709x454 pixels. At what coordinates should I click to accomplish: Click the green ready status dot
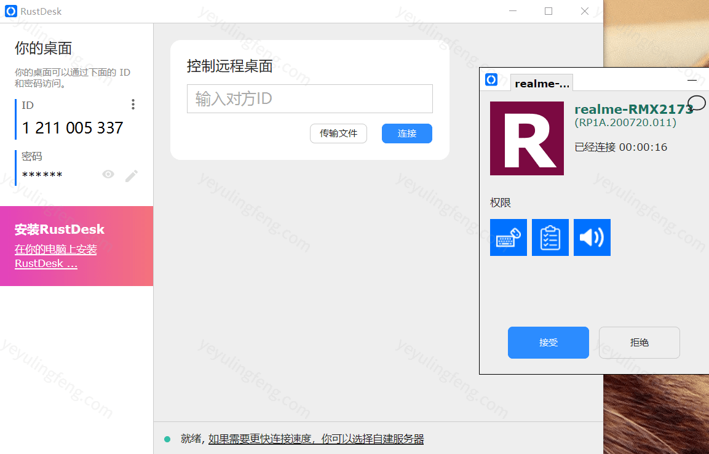[167, 439]
